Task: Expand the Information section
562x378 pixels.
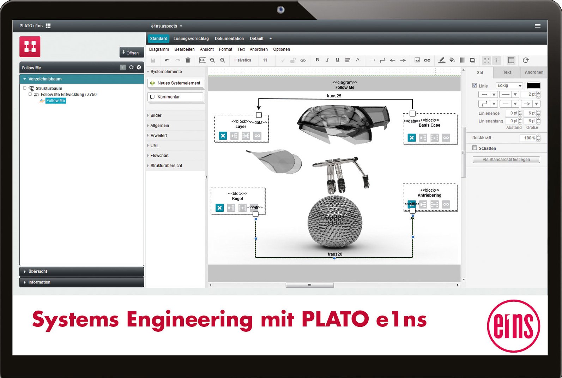Action: point(82,282)
